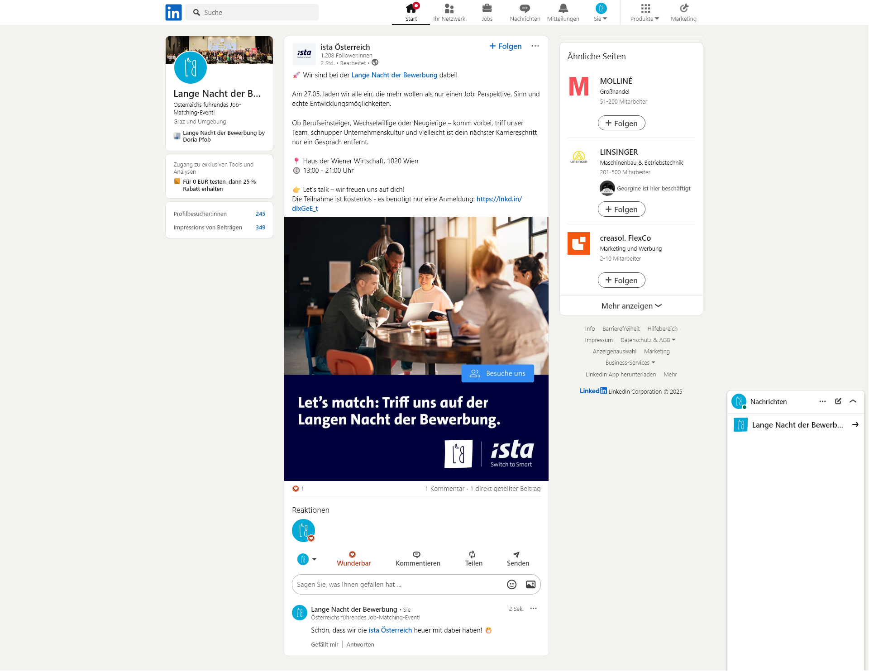Open the Mehr footer menu
Viewport: 869px width, 671px height.
pos(670,375)
